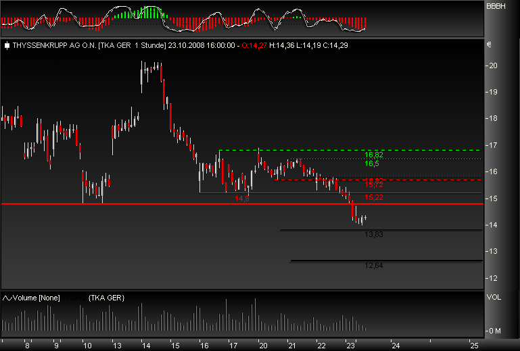Select the green dashed 16,82 resistance line label
Viewport: 520px width, 351px height.
pyautogui.click(x=373, y=155)
